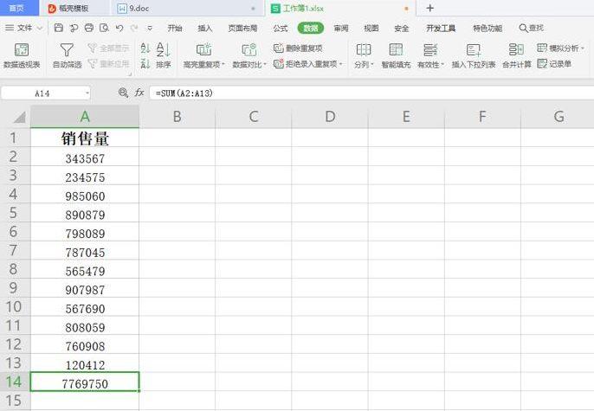Screen dimensions: 594x411
Task: Select the total cell 7769750
Action: [x=85, y=382]
